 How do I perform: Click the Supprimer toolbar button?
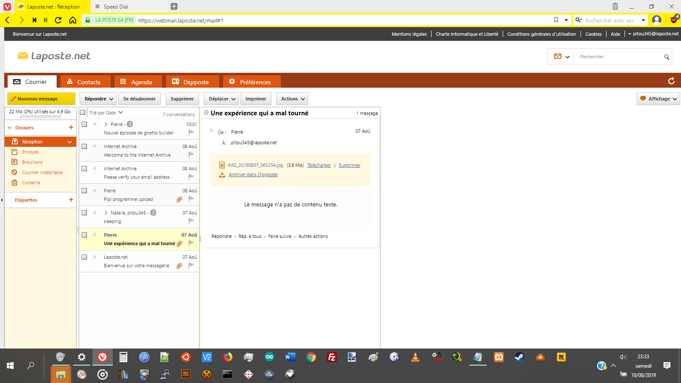(182, 99)
